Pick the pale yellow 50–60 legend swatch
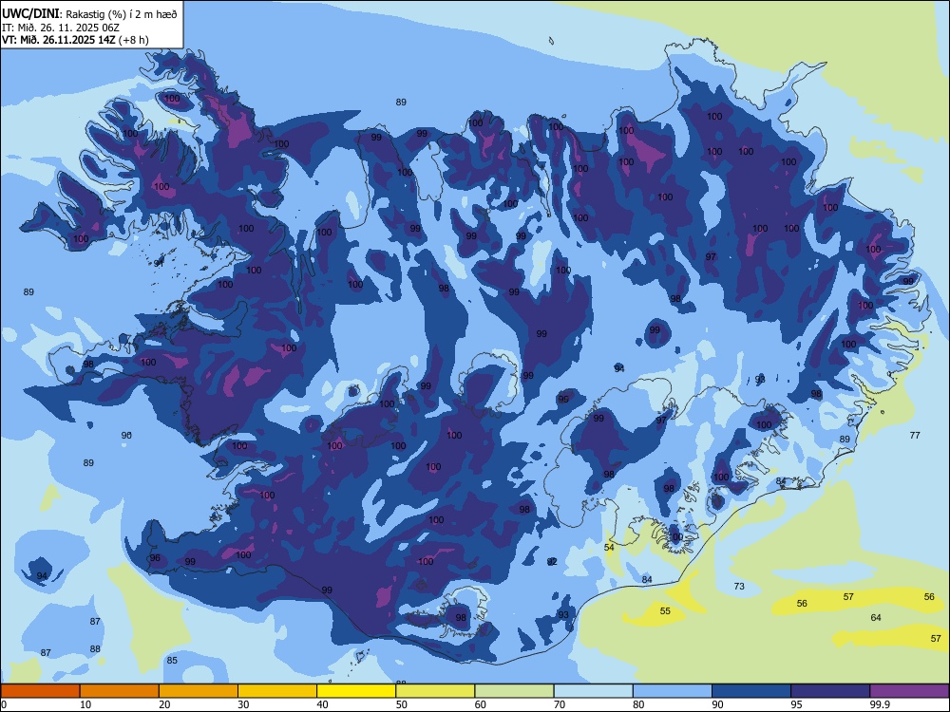This screenshot has width=950, height=712. 435,691
